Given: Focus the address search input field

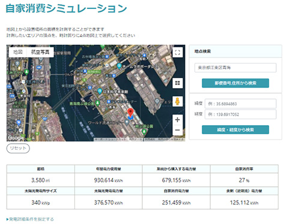Looking at the screenshot, I should click(x=235, y=68).
